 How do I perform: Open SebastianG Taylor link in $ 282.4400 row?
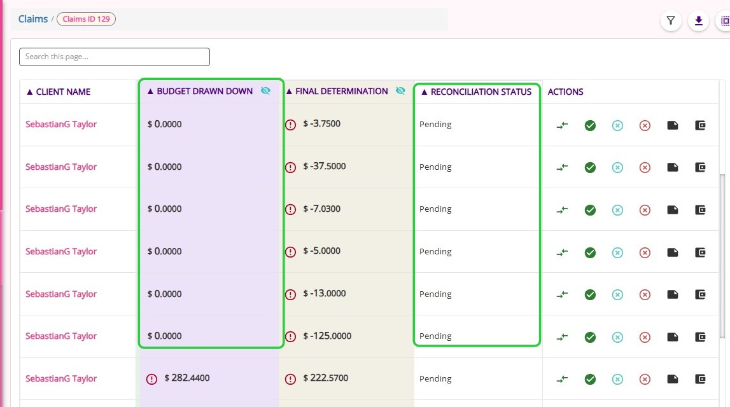(61, 378)
